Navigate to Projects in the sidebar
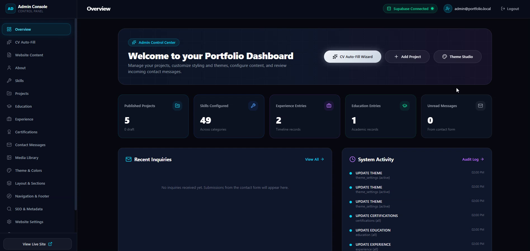 [36, 93]
